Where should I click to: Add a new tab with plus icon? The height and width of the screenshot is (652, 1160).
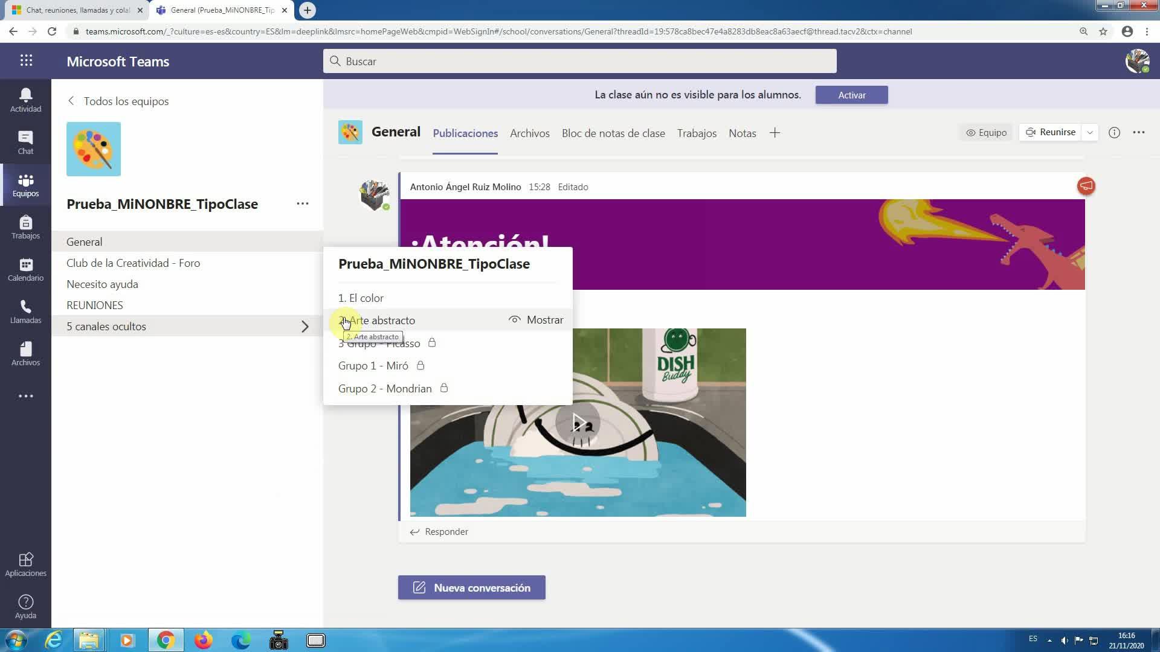click(x=775, y=133)
